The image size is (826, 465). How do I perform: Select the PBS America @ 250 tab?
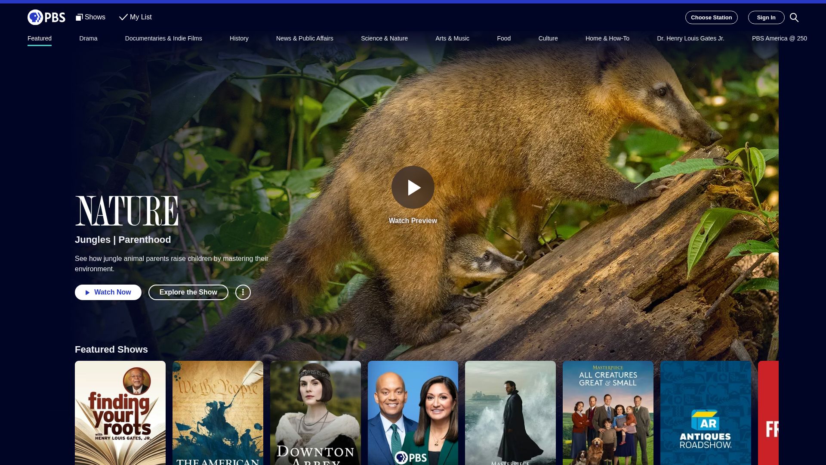pyautogui.click(x=779, y=38)
